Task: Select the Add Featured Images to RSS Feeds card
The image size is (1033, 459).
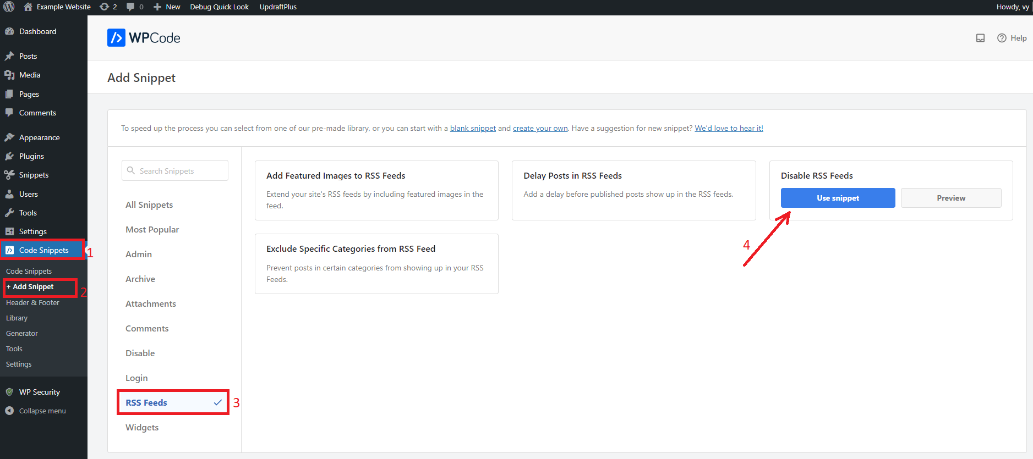Action: 376,190
